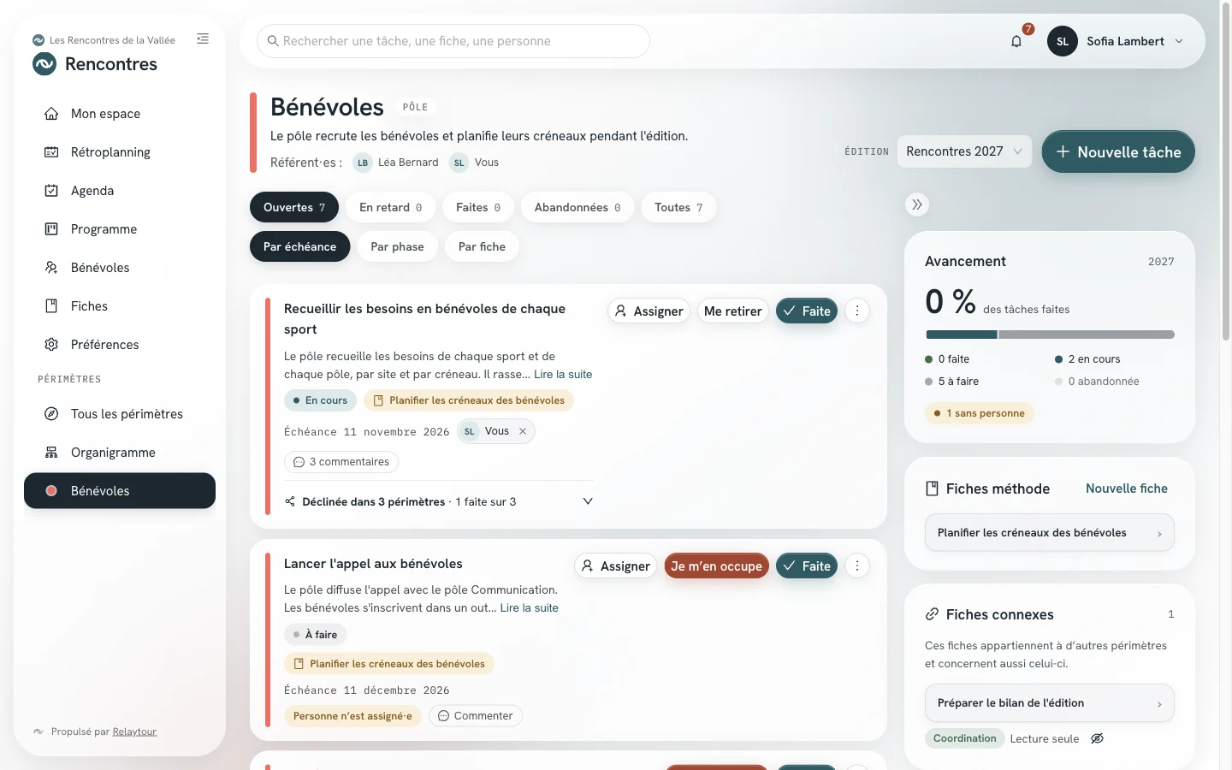Open Planifier les créneaux des bénévoles fiche row
Image resolution: width=1232 pixels, height=770 pixels.
pyautogui.click(x=1050, y=533)
